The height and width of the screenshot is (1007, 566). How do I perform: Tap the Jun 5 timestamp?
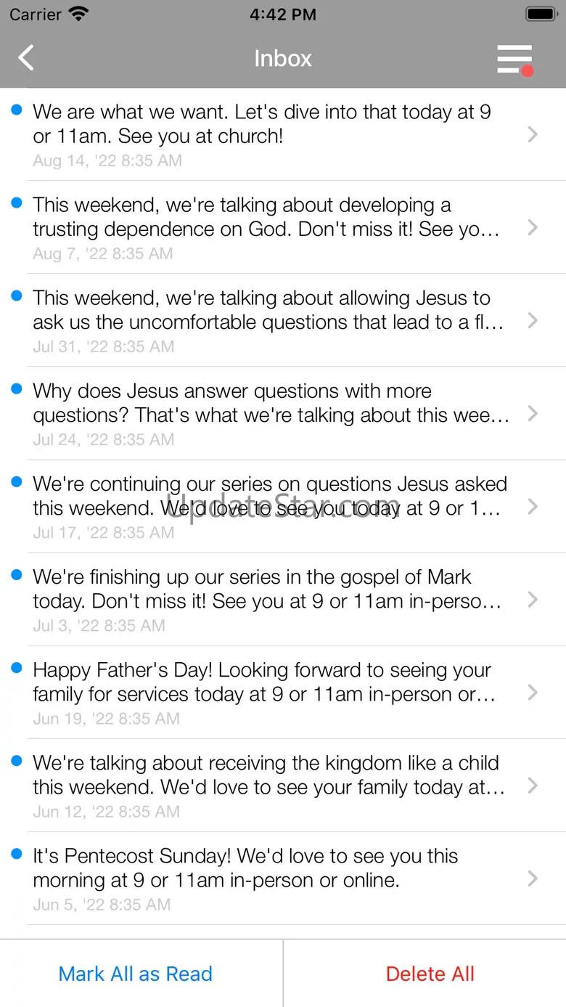tap(102, 905)
